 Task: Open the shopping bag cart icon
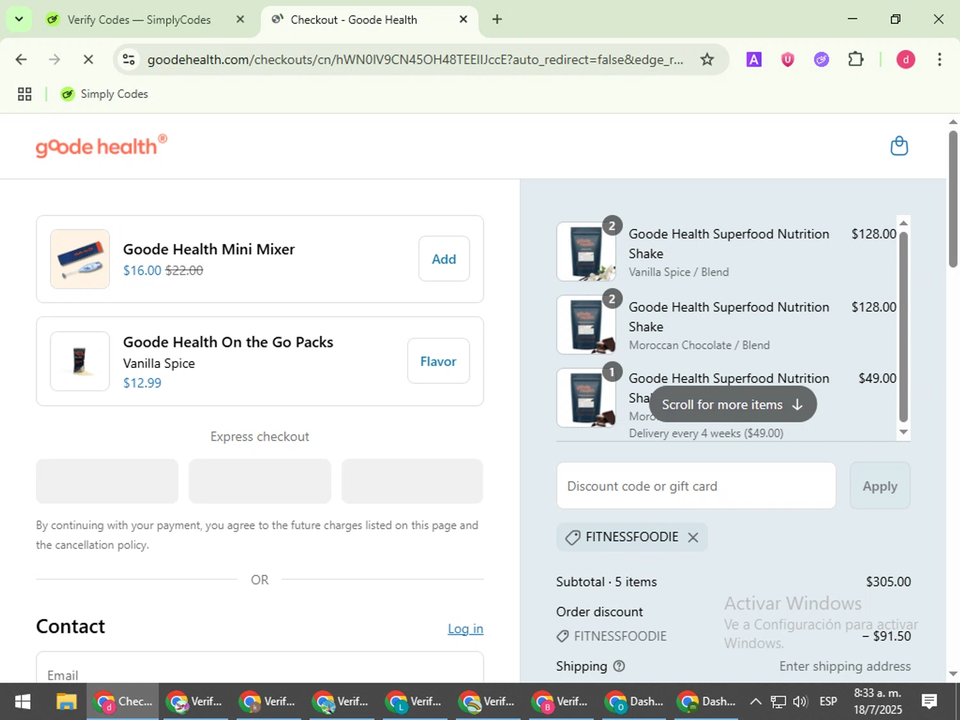[x=899, y=146]
